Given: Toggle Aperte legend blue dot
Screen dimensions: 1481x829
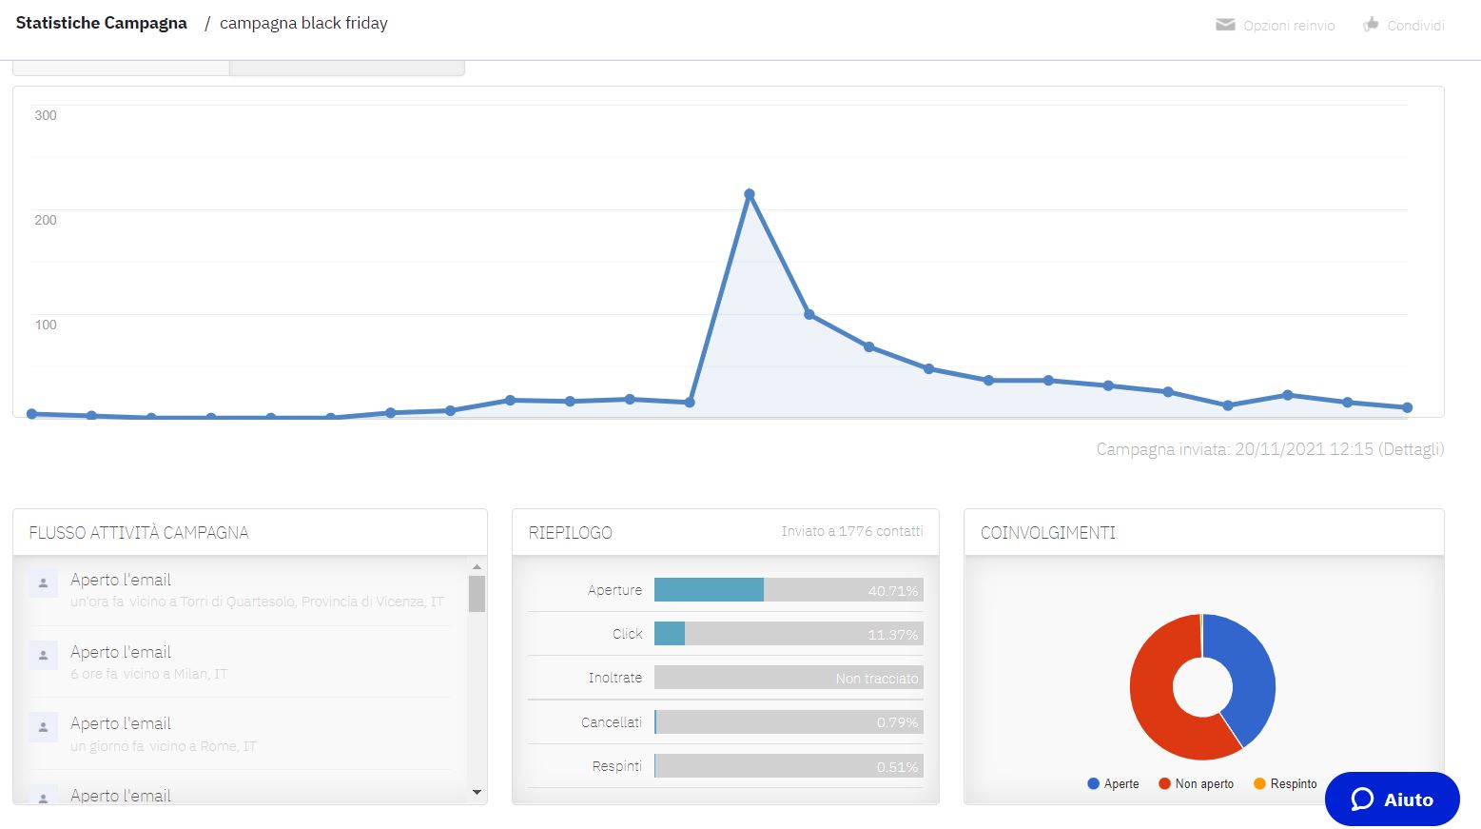Looking at the screenshot, I should pyautogui.click(x=1094, y=783).
